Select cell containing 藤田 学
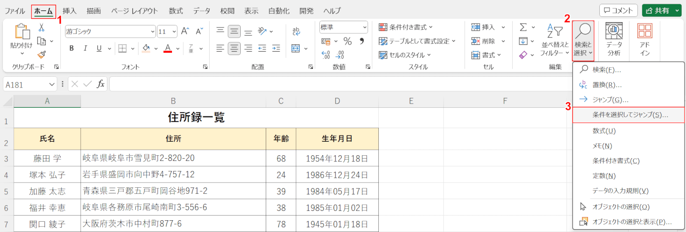 click(x=47, y=158)
